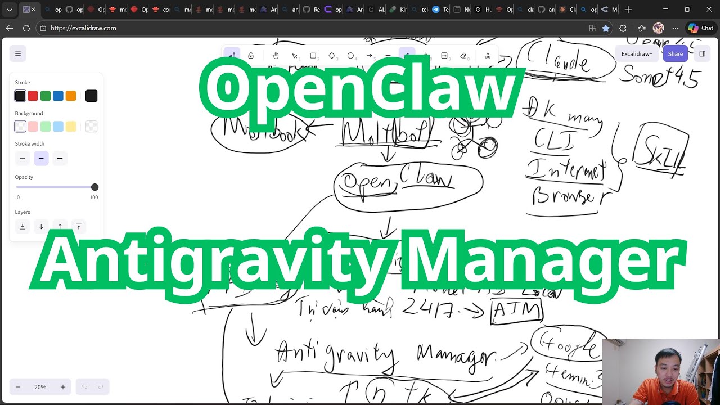Open the browser profile avatar

coord(658,28)
